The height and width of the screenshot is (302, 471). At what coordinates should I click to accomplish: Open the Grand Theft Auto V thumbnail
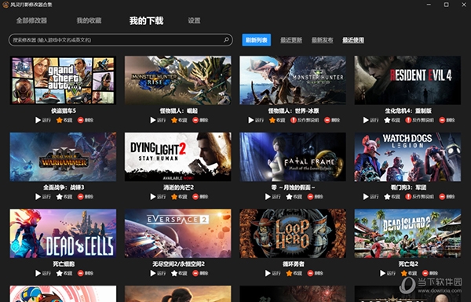[63, 80]
